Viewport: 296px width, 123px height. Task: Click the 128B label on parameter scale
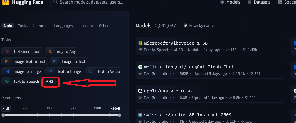coord(97,109)
